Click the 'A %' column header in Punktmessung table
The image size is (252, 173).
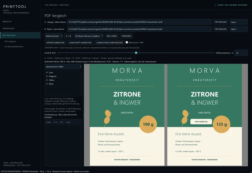[x=55, y=122]
